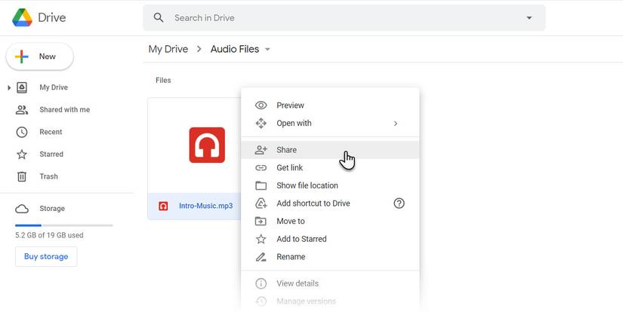Click the My Drive sidebar icon

tap(22, 87)
